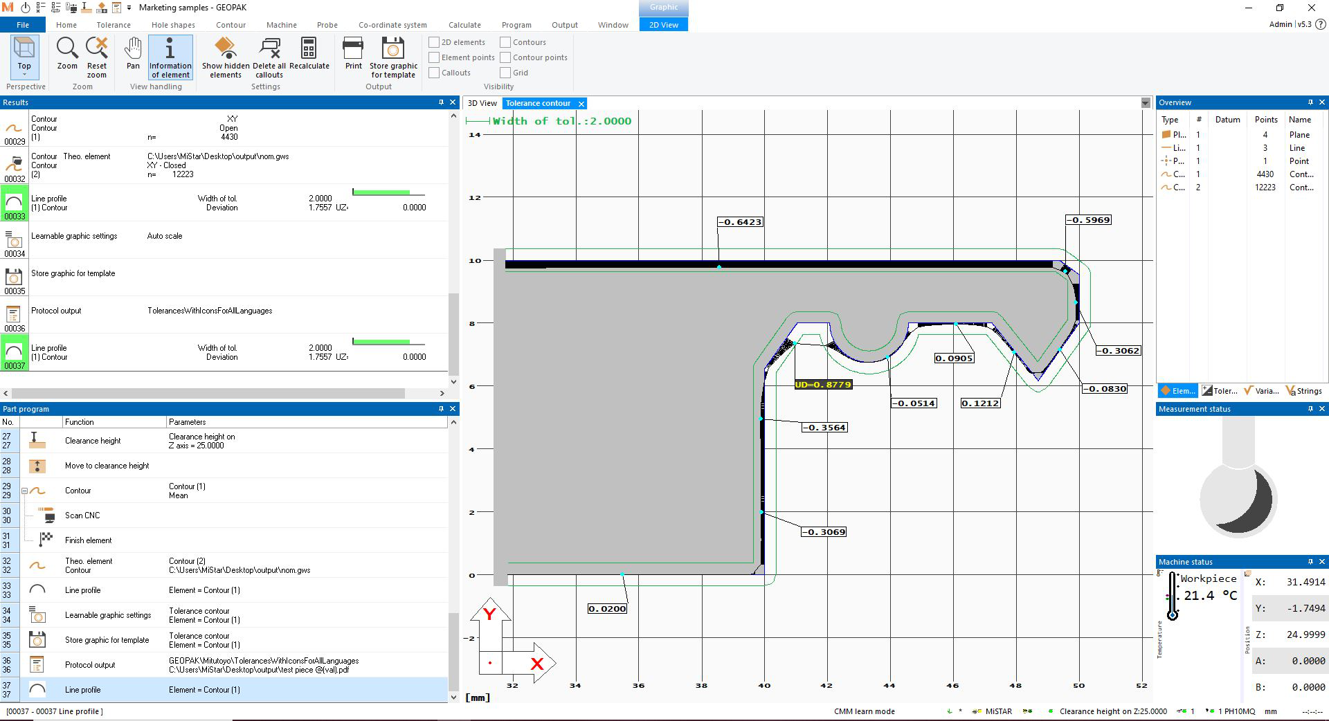Open the graphic view tab list dropdown
Viewport: 1329px width, 721px height.
1146,103
